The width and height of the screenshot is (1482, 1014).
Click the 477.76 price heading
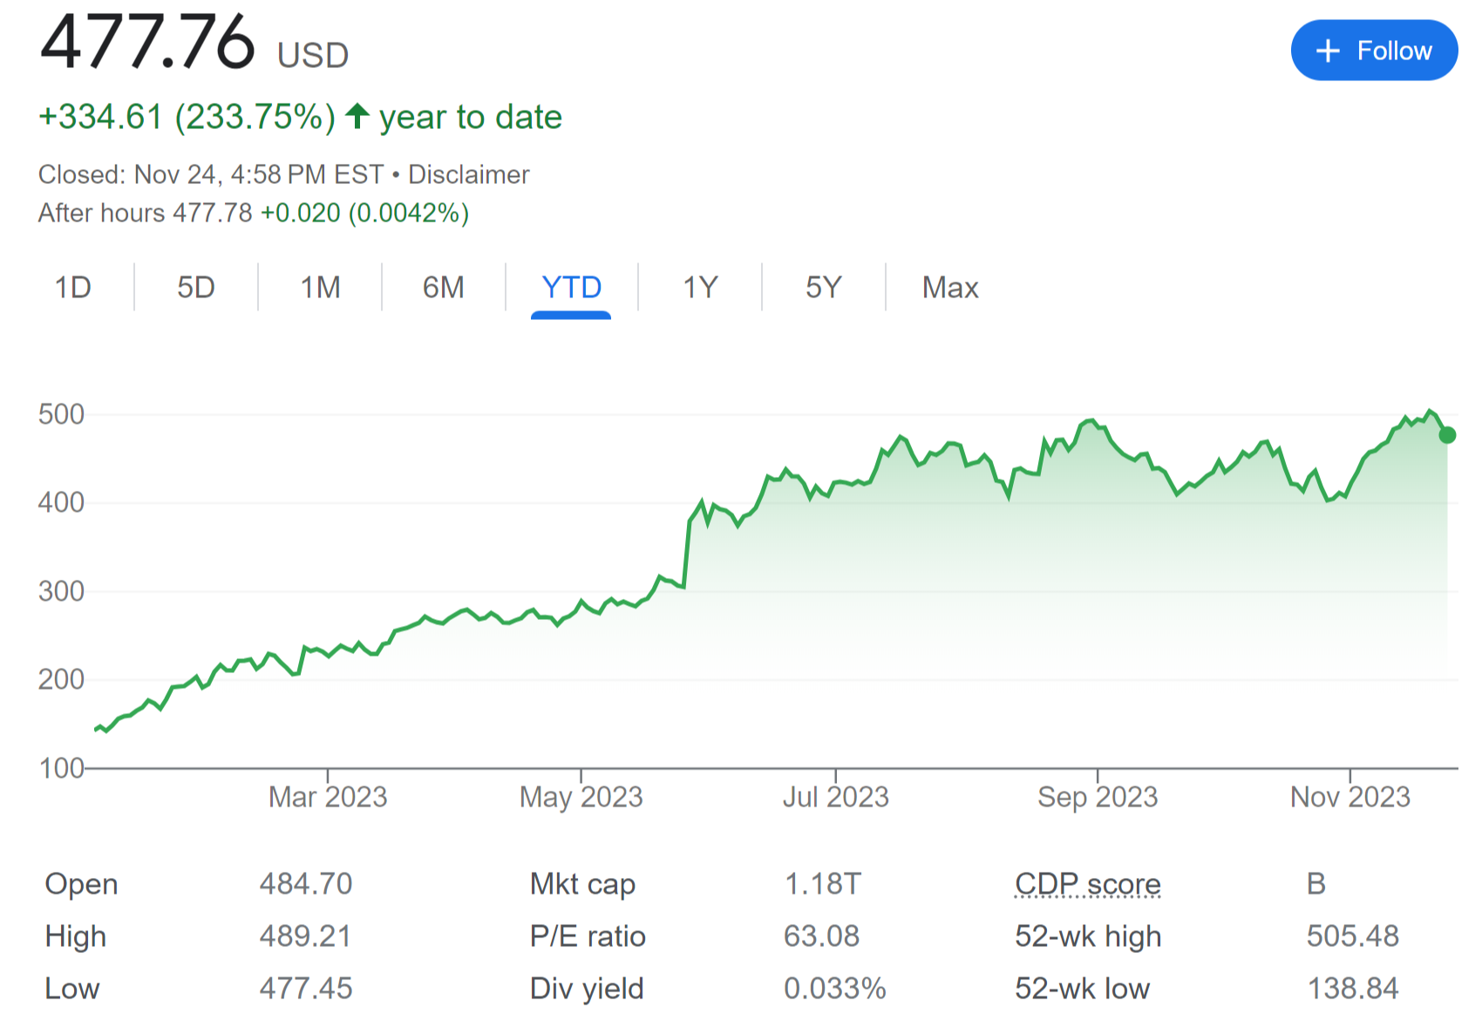pyautogui.click(x=148, y=44)
